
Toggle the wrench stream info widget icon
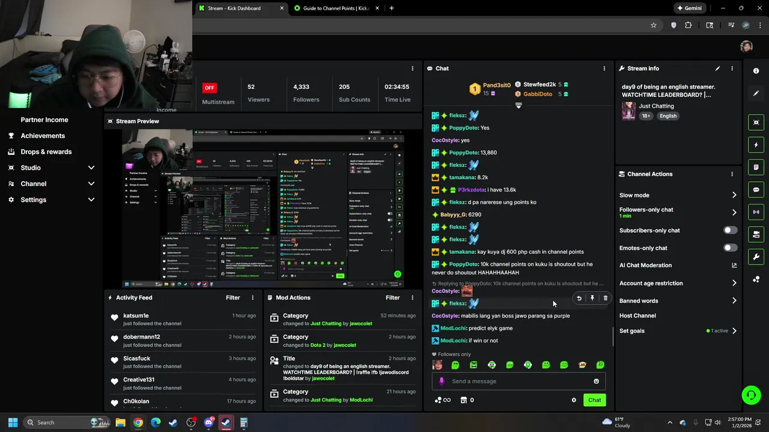(756, 257)
